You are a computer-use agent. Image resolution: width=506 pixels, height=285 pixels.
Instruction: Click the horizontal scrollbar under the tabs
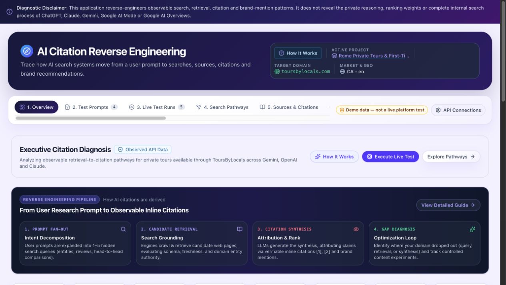(x=90, y=118)
